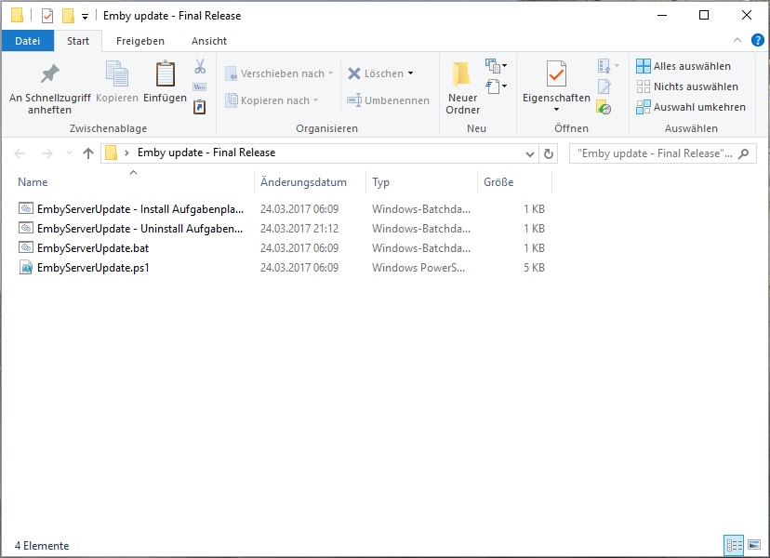Image resolution: width=770 pixels, height=558 pixels.
Task: Click the scissors cut icon
Action: tap(200, 66)
